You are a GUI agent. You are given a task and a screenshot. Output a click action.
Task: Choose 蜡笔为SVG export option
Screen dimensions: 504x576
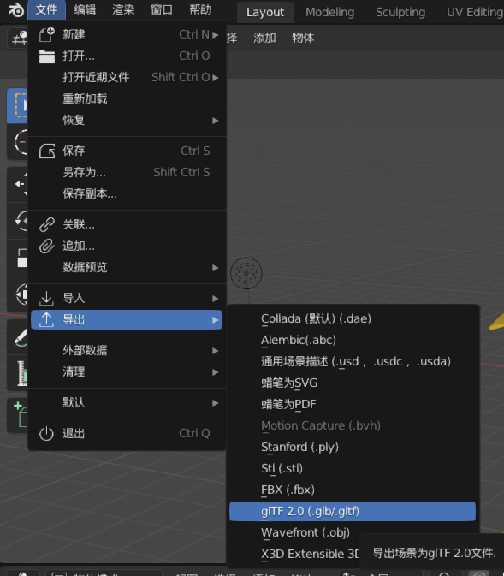(x=353, y=383)
